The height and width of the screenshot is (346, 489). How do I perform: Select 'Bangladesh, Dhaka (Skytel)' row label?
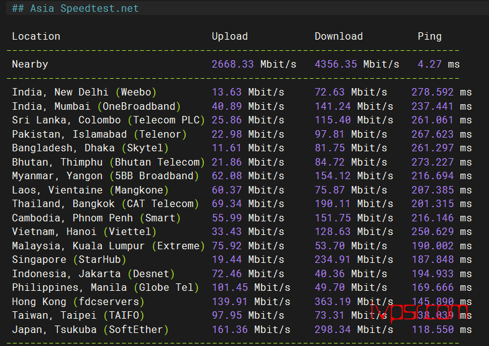(91, 148)
